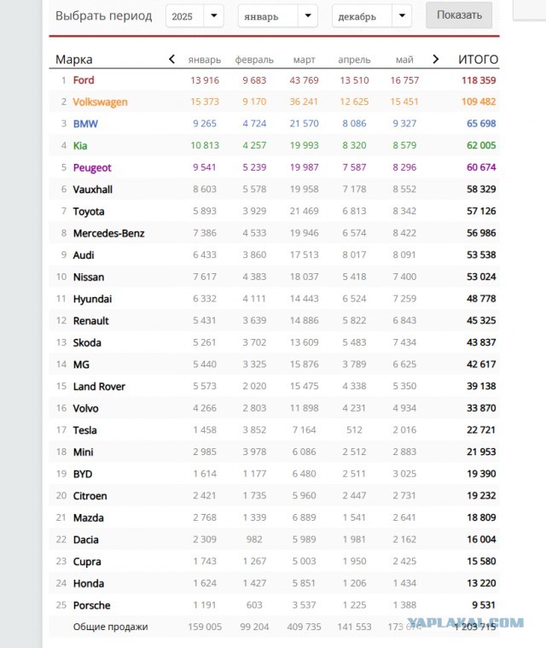Click the ИТОГО column header
Viewport: 546px width, 648px height.
click(478, 60)
